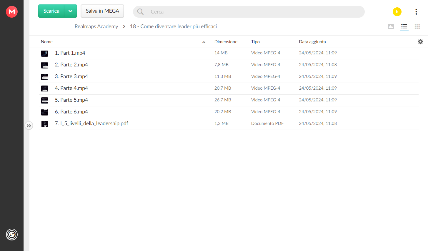Click thumbnail of 6. Parte 6.mp4

[44, 112]
